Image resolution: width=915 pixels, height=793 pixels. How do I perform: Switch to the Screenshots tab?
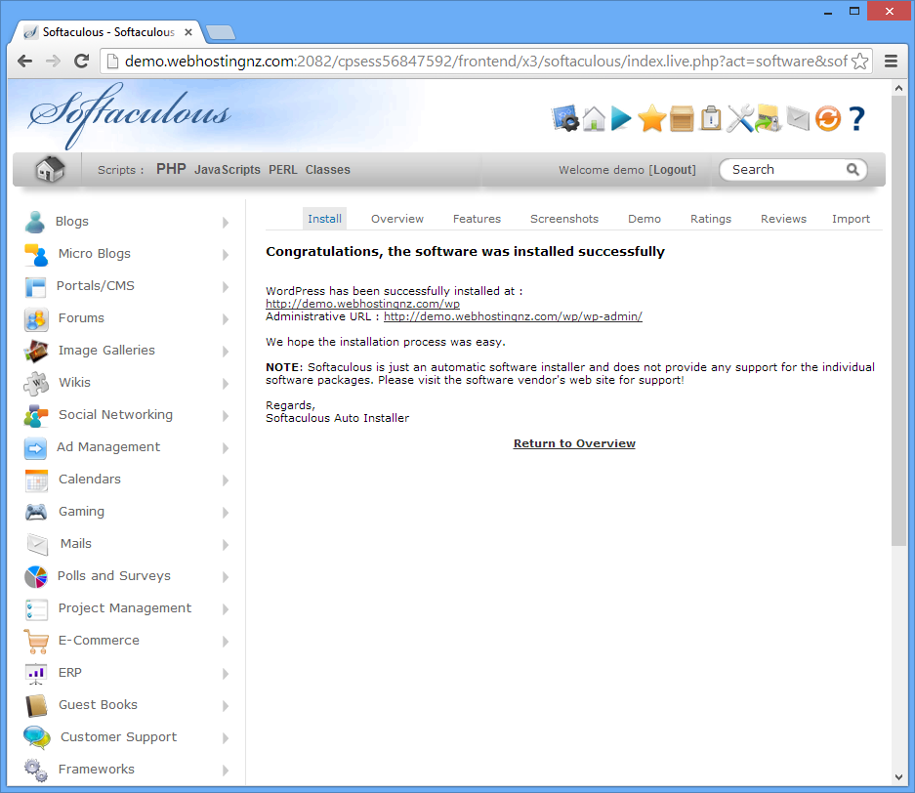(x=563, y=219)
